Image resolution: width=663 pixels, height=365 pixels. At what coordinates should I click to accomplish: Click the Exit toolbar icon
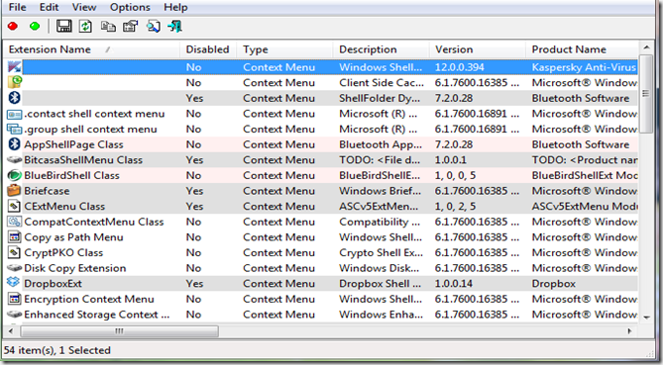pos(174,27)
